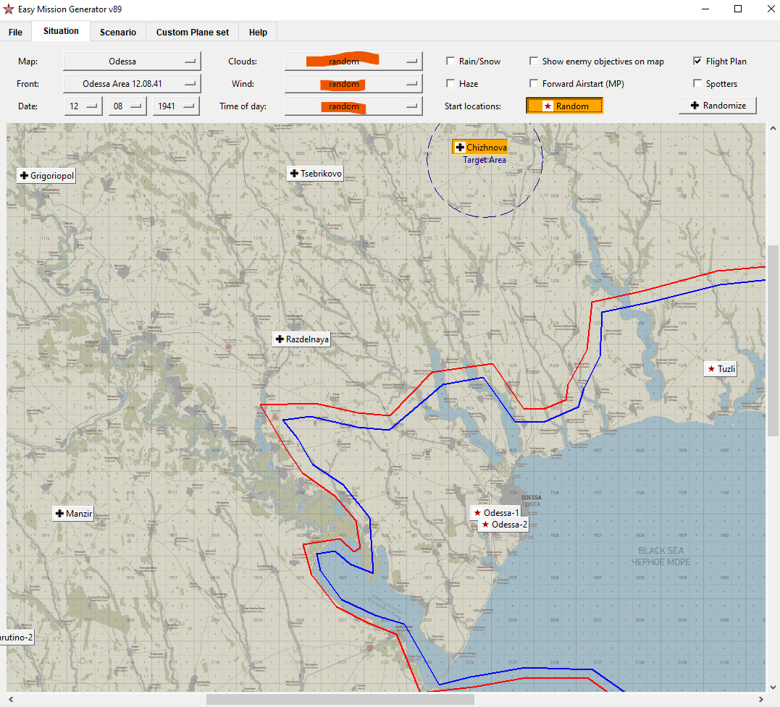Enable Show enemy objectives on map

click(x=534, y=62)
